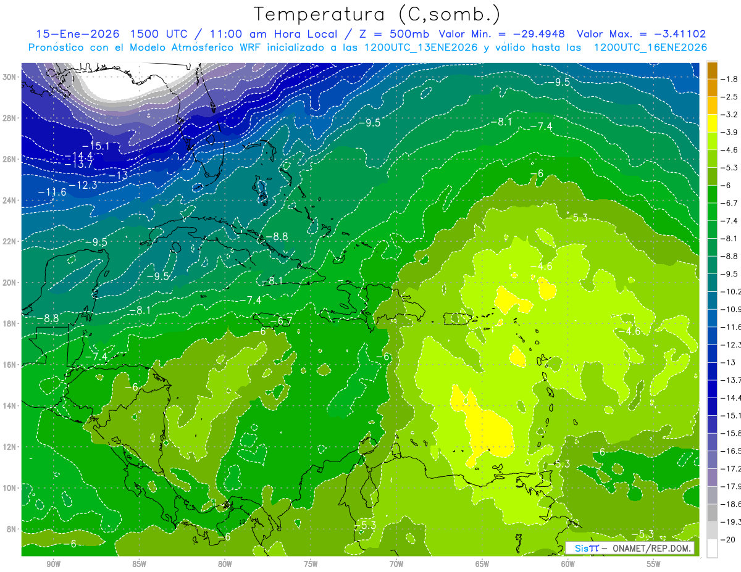This screenshot has width=741, height=572.
Task: Click the white bottom swatch below -20
Action: [x=712, y=548]
